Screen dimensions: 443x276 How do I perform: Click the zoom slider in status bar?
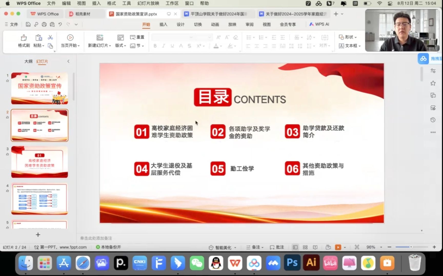coord(411,247)
